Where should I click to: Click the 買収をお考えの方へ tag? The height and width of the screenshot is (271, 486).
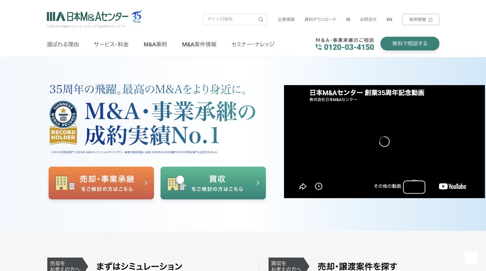point(289,264)
